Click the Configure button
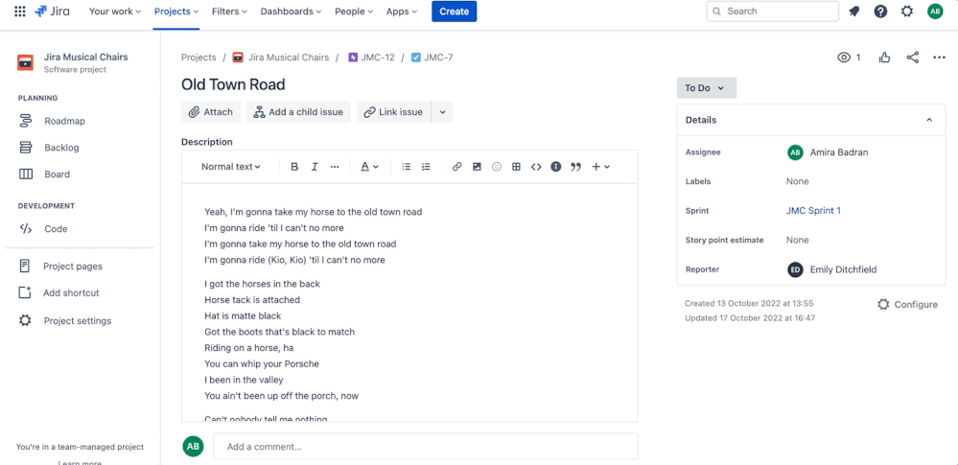Screen dimensions: 958x465 pos(907,304)
